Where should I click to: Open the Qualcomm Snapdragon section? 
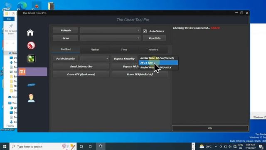click(31, 45)
